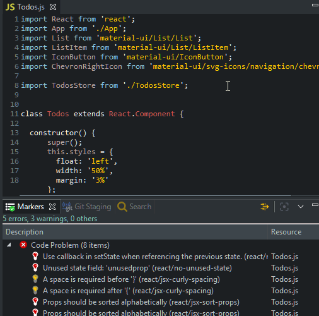This screenshot has height=316, width=319.
Task: Open the Markers view tab
Action: point(31,207)
